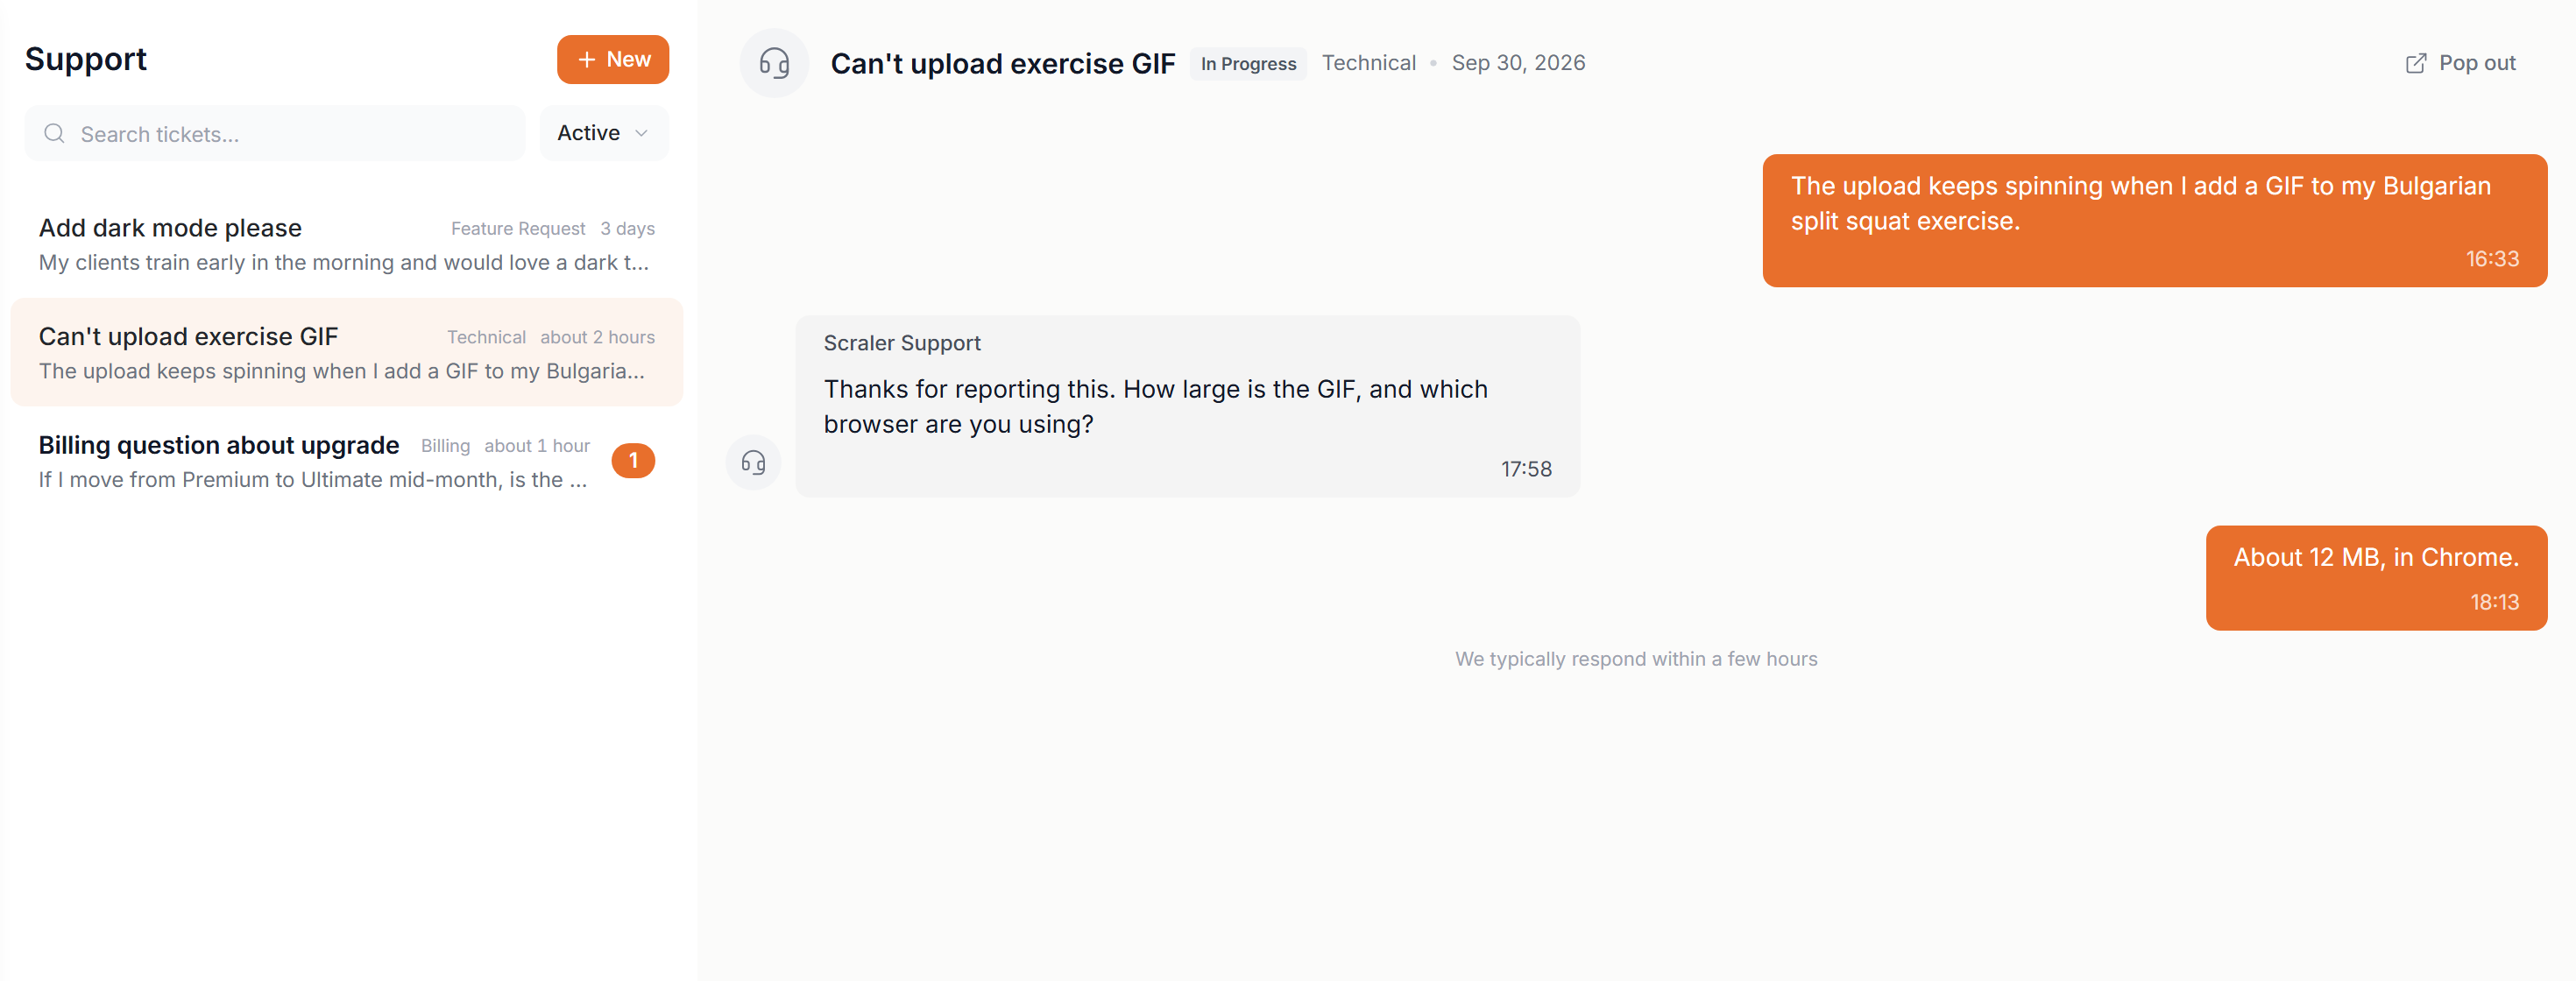Click the unread badge on Billing ticket
2576x981 pixels.
(633, 461)
